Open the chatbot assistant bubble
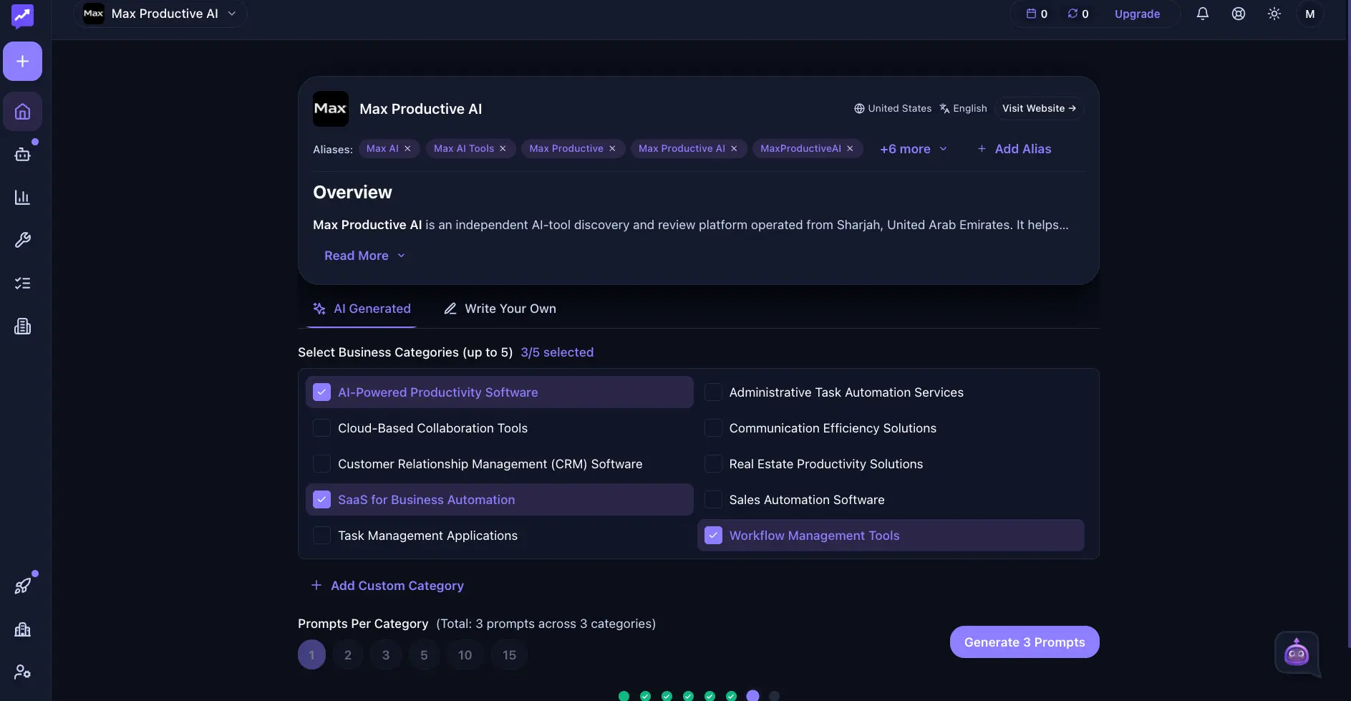The image size is (1351, 701). pos(1297,652)
